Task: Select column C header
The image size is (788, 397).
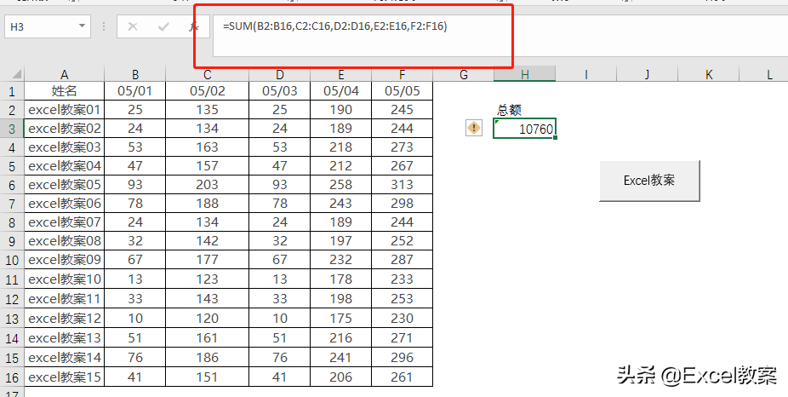Action: point(207,74)
